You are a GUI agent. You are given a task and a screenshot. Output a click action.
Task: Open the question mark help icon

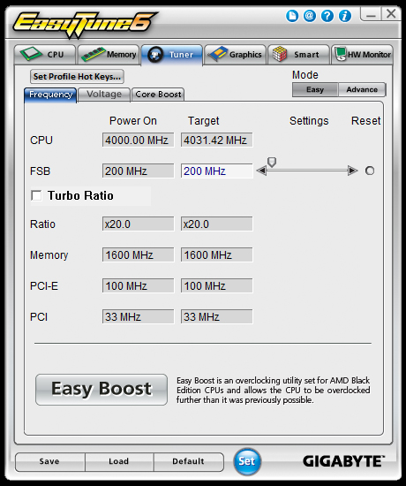(327, 16)
